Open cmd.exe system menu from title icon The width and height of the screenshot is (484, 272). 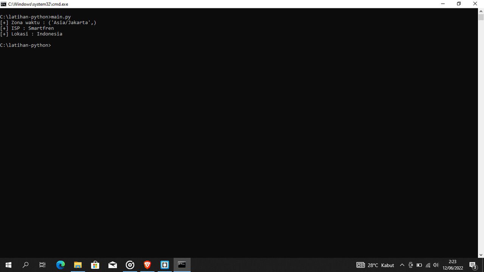(x=3, y=4)
